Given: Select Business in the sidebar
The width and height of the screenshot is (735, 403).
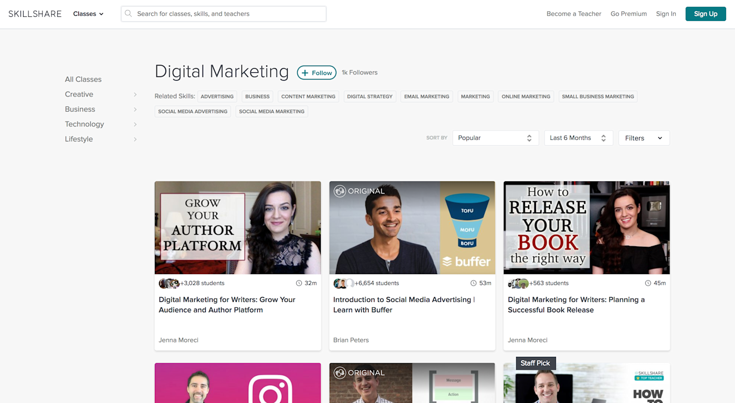Looking at the screenshot, I should [x=80, y=109].
